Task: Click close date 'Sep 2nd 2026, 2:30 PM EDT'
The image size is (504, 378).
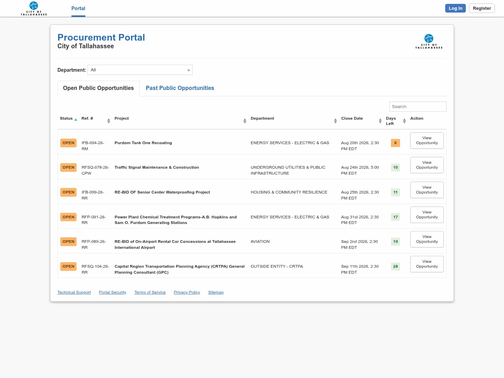Action: [x=359, y=244]
